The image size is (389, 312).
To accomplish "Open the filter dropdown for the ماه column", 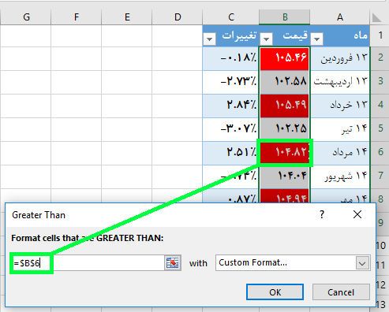I will (317, 39).
